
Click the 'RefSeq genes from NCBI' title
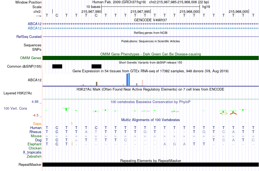click(x=150, y=33)
